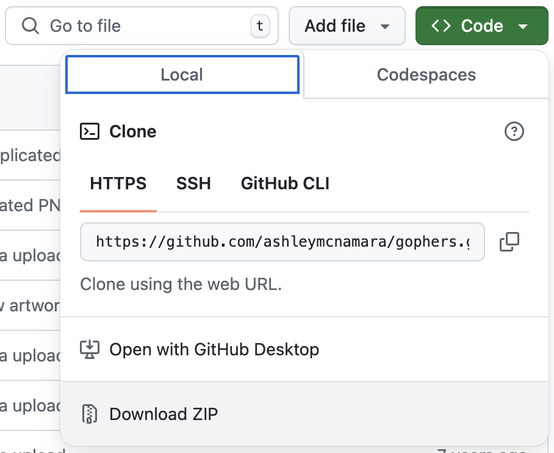
Task: Click 'Clone using the web URL.' text
Action: (181, 284)
